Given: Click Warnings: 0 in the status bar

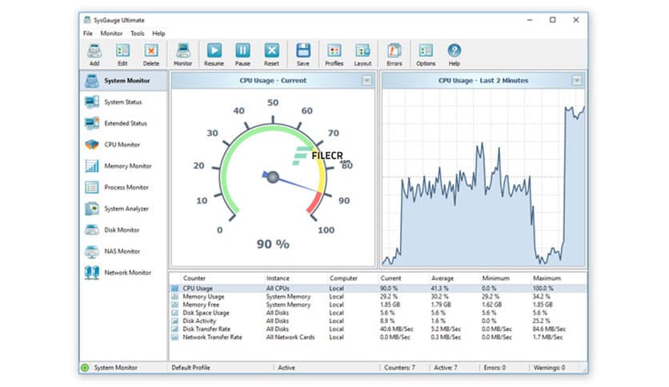Looking at the screenshot, I should pos(549,367).
